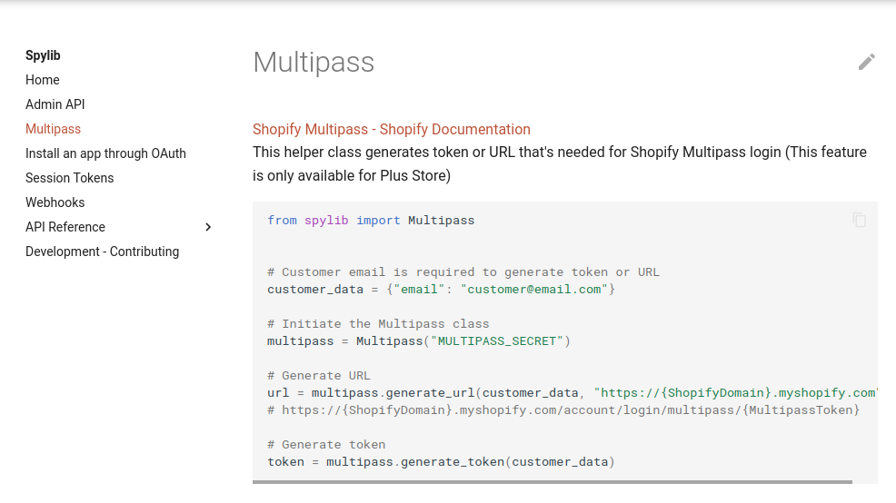
Task: Click the 'MULTIPASS_SECRET' string in code
Action: click(x=496, y=341)
